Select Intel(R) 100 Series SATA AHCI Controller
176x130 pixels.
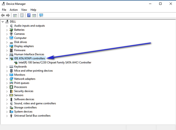(55, 62)
